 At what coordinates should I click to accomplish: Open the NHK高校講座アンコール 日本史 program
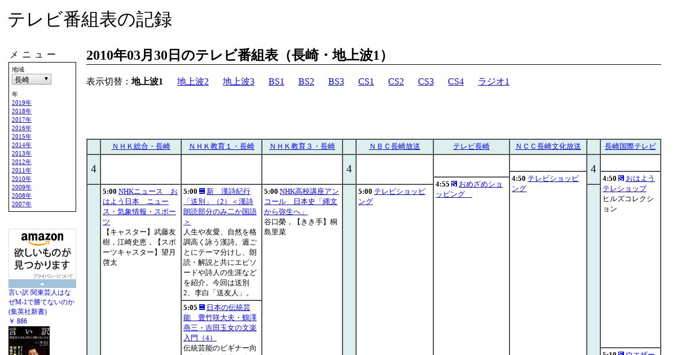[x=302, y=202]
